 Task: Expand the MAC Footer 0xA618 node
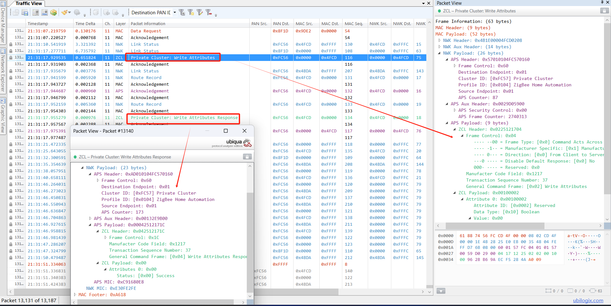(x=75, y=295)
